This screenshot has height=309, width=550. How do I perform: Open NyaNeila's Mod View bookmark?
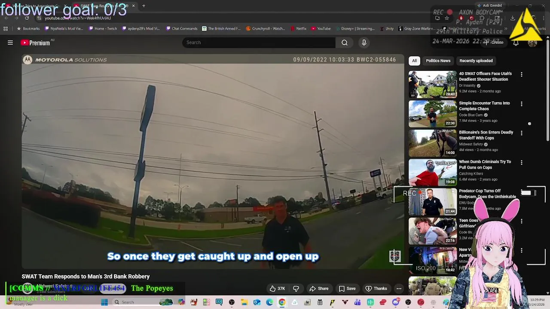pyautogui.click(x=64, y=28)
